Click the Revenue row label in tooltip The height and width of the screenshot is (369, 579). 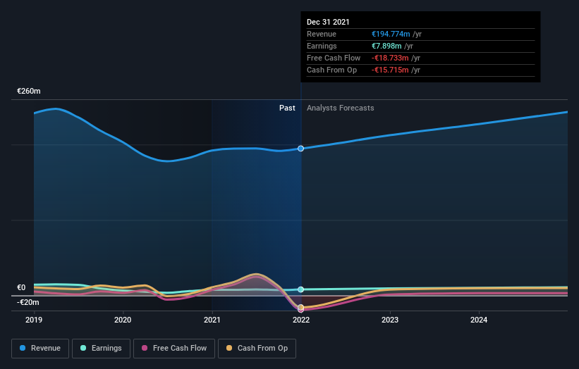(322, 34)
